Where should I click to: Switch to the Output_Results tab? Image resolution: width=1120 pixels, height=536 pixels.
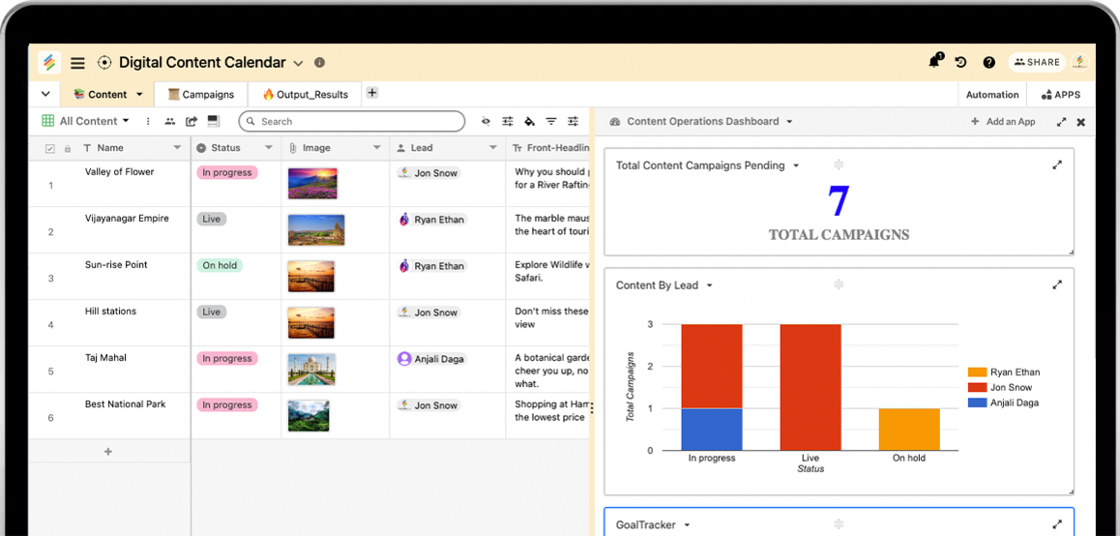coord(306,95)
